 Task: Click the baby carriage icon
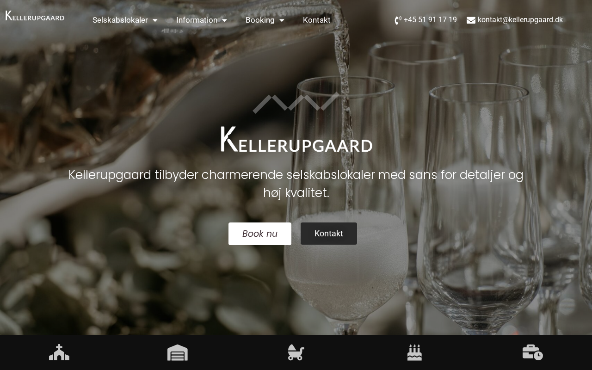coord(296,352)
